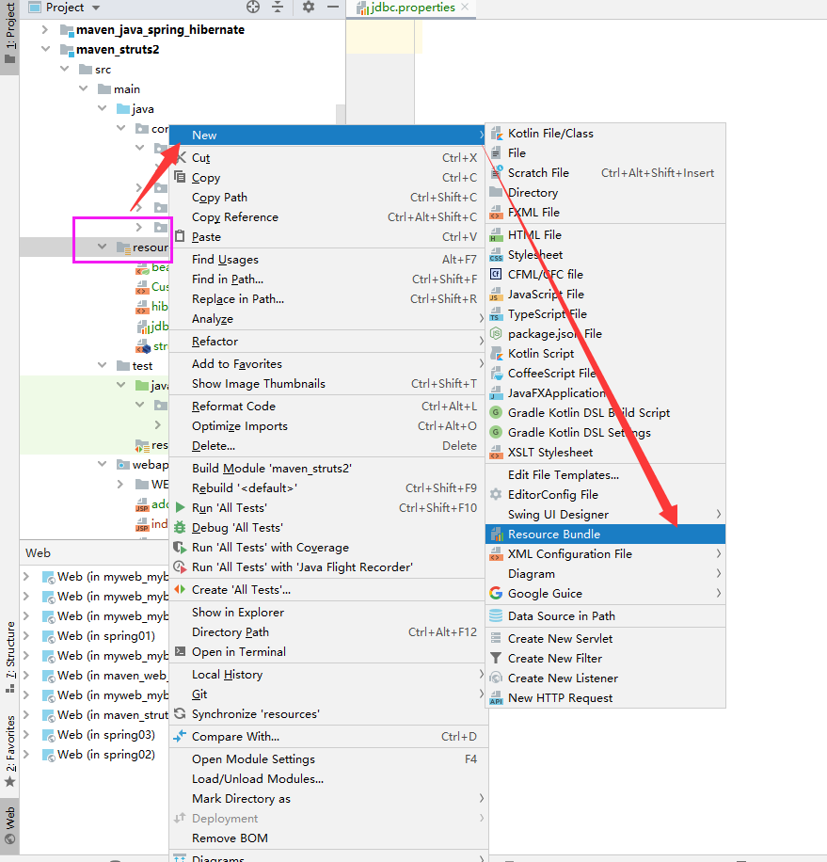Collapse the test folder
Screen dimensions: 827x862
coord(103,365)
